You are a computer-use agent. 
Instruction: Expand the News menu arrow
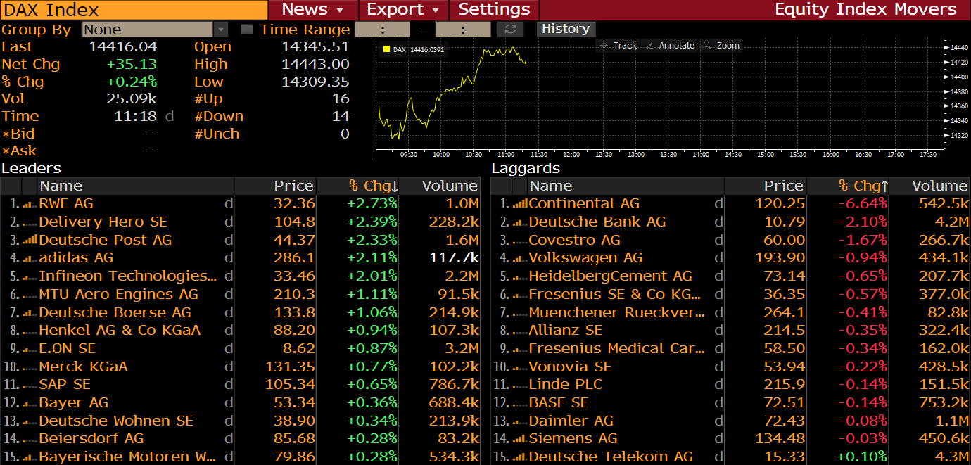[340, 10]
